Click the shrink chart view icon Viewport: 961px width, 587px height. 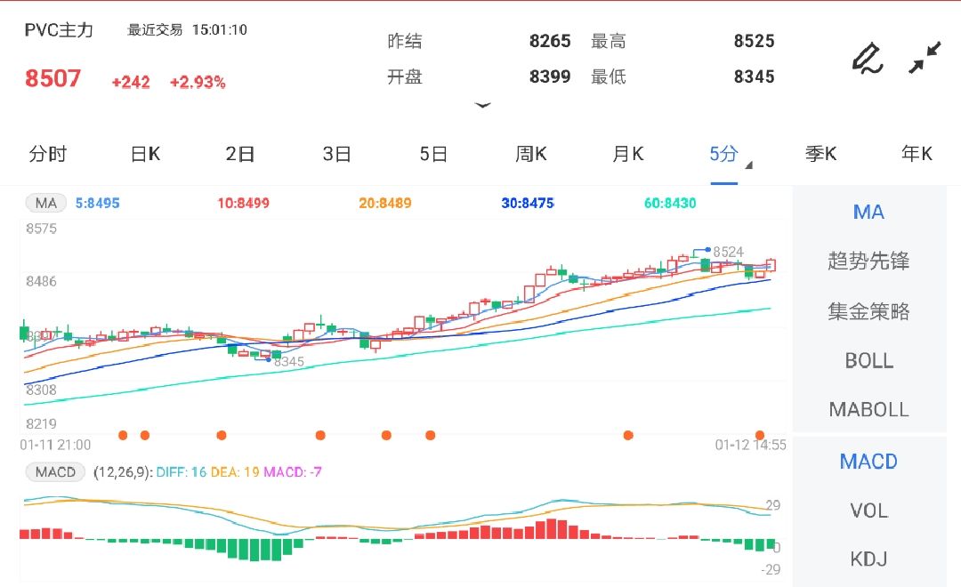pyautogui.click(x=925, y=55)
